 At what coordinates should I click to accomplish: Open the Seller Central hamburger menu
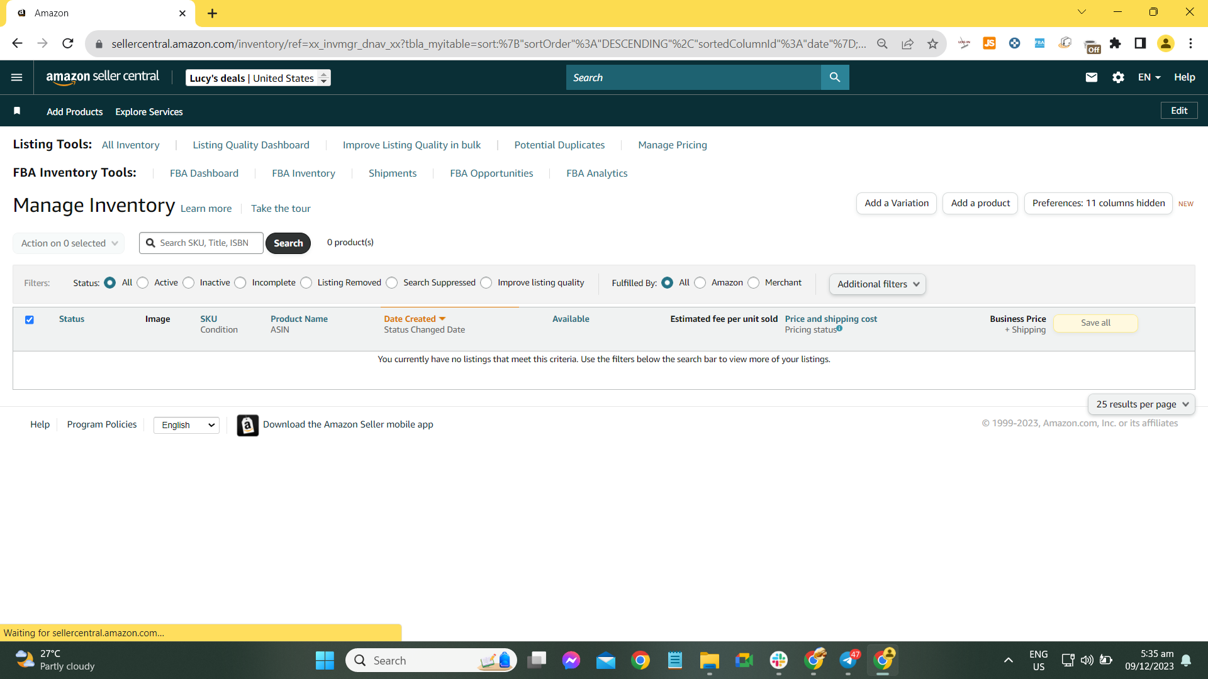point(17,77)
